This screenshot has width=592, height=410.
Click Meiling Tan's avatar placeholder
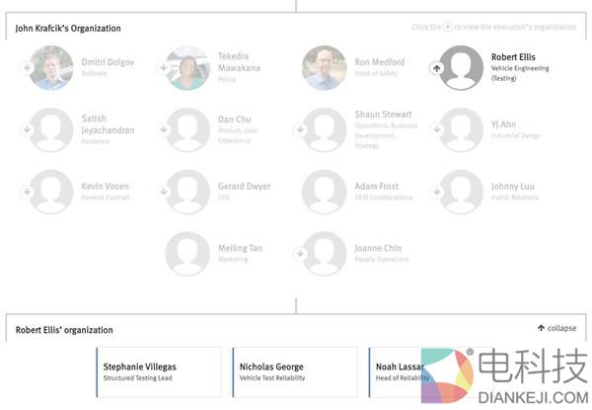pyautogui.click(x=187, y=253)
